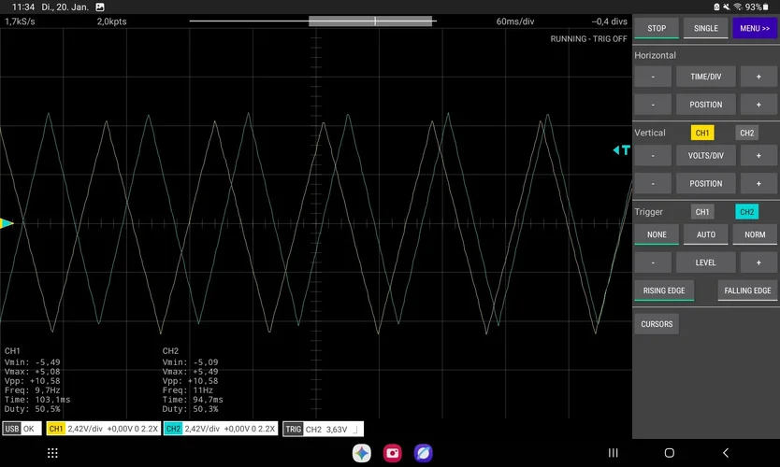The width and height of the screenshot is (780, 467).
Task: Expand the MENU >> panel
Action: (754, 28)
